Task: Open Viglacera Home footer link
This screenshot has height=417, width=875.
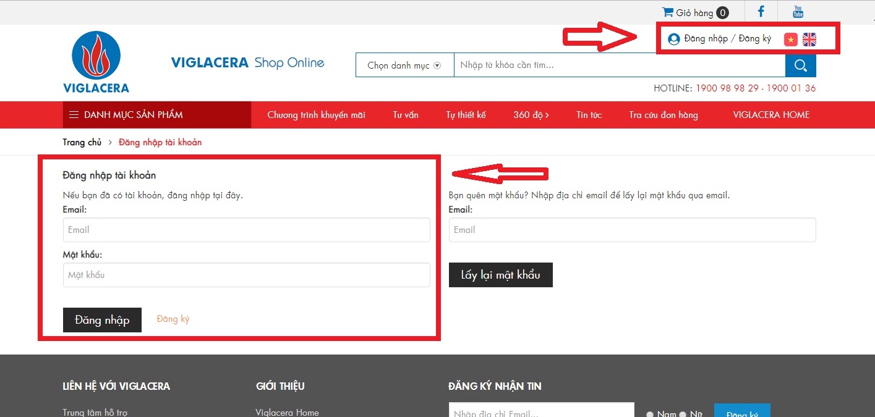Action: coord(288,413)
